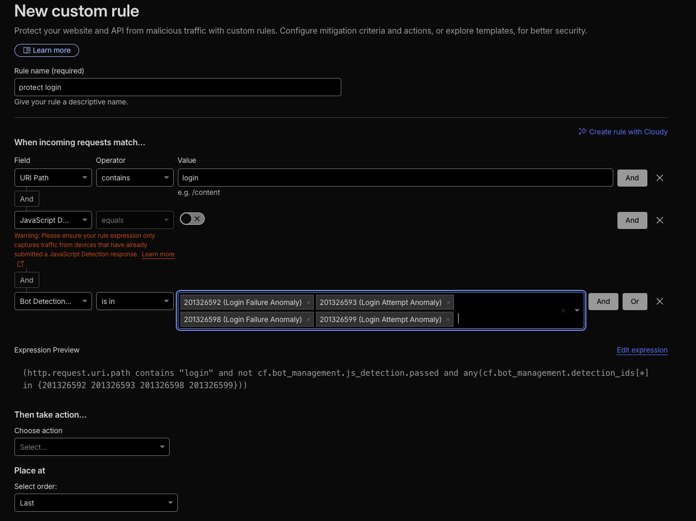696x521 pixels.
Task: Remove the 201326599 Login Attempt Anomaly tag
Action: tap(448, 319)
